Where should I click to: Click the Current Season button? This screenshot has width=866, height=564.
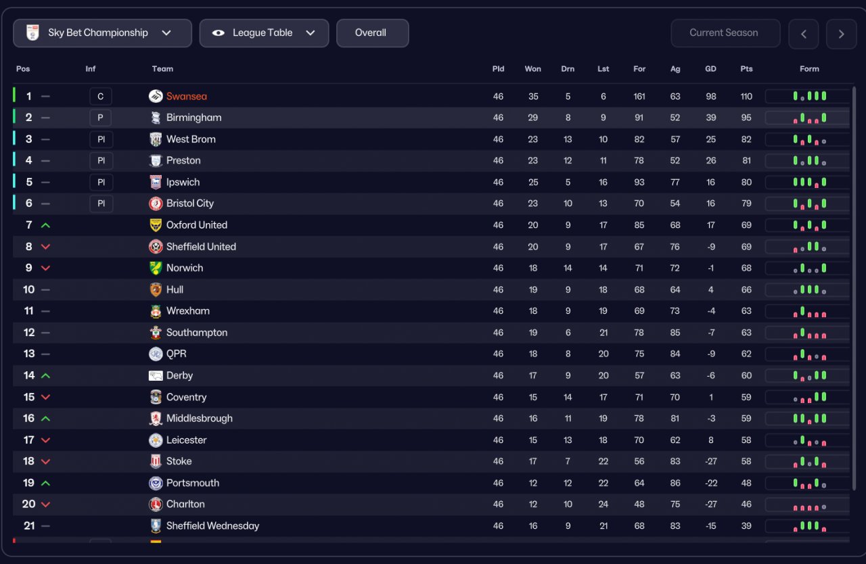point(725,33)
